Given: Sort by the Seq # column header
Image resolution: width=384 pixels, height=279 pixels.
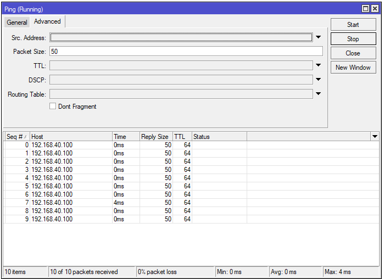Looking at the screenshot, I should 16,137.
